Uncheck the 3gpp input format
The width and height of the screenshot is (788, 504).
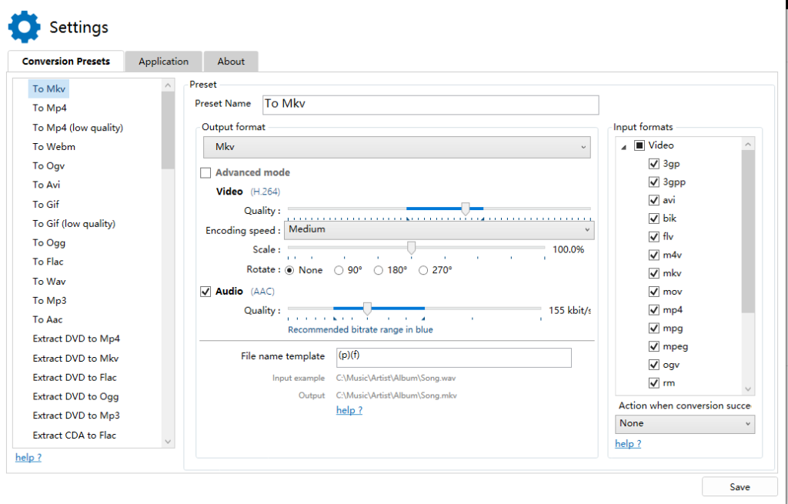[x=654, y=182]
